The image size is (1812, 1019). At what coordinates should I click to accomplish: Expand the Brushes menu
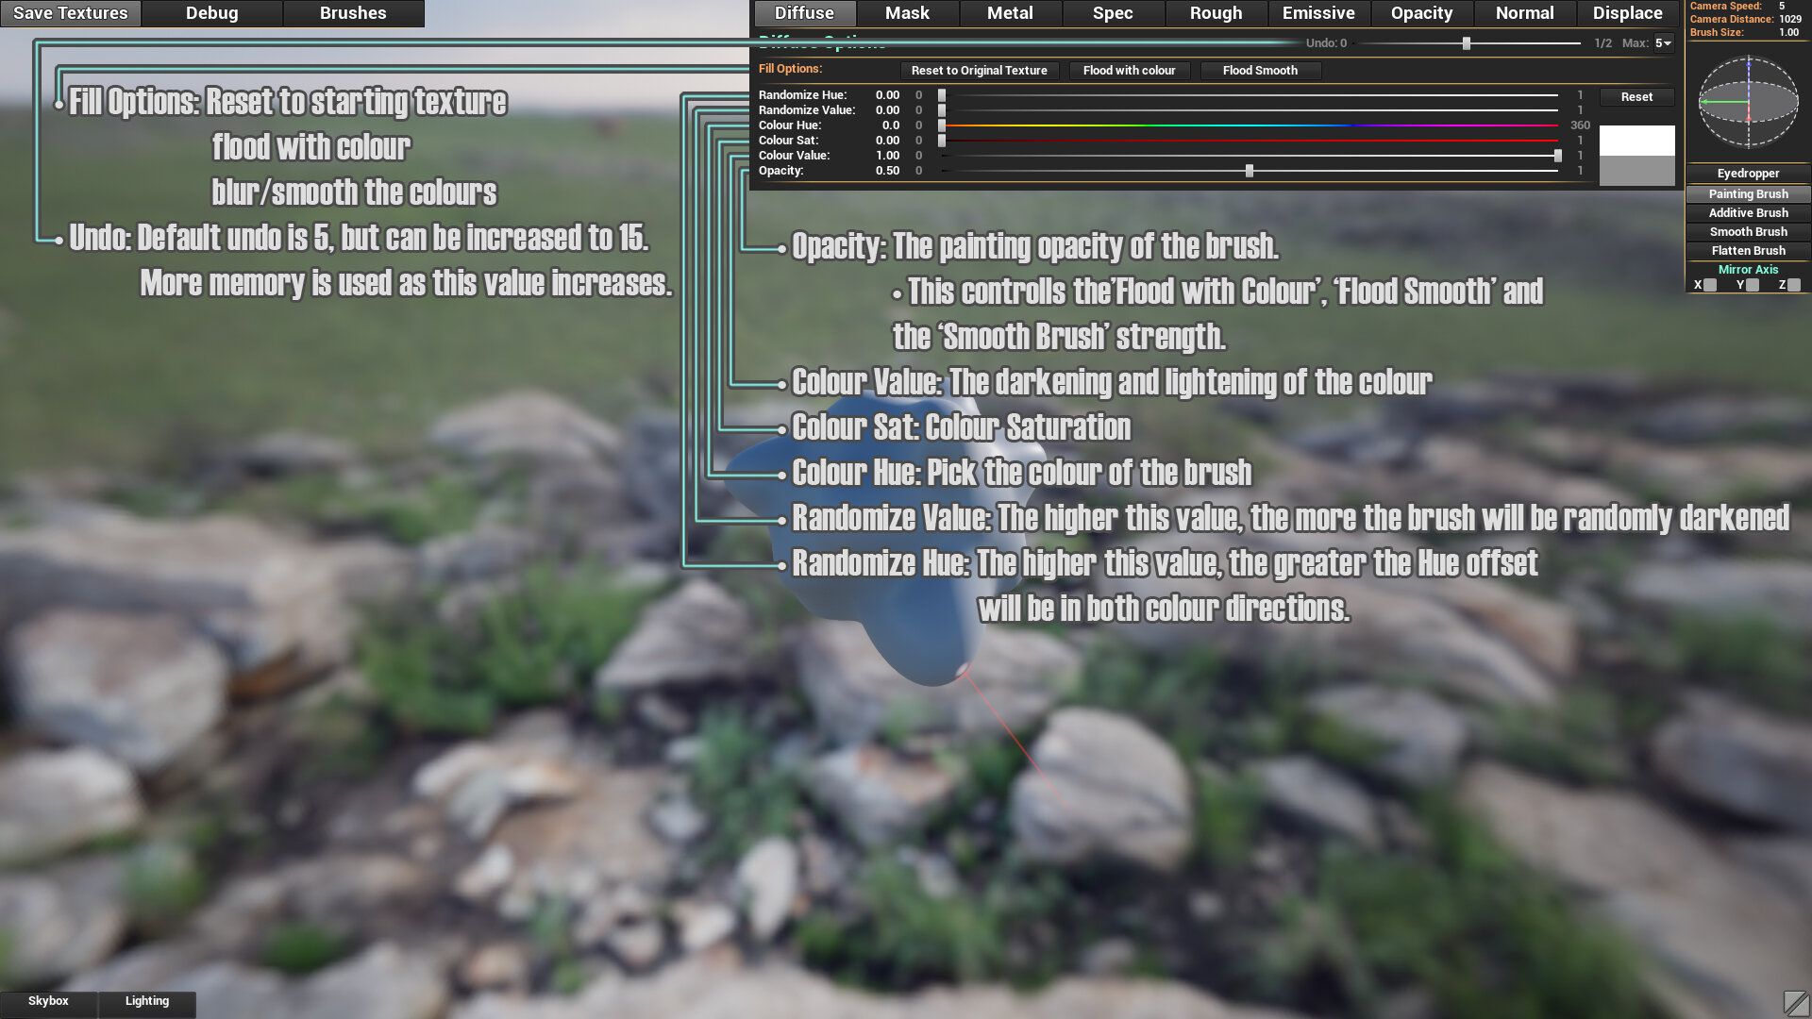coord(350,12)
